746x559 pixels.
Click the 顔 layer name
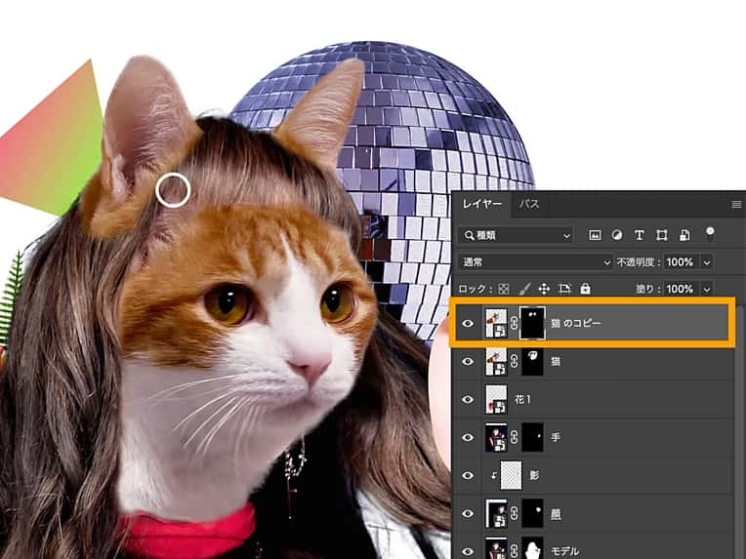[x=556, y=514]
